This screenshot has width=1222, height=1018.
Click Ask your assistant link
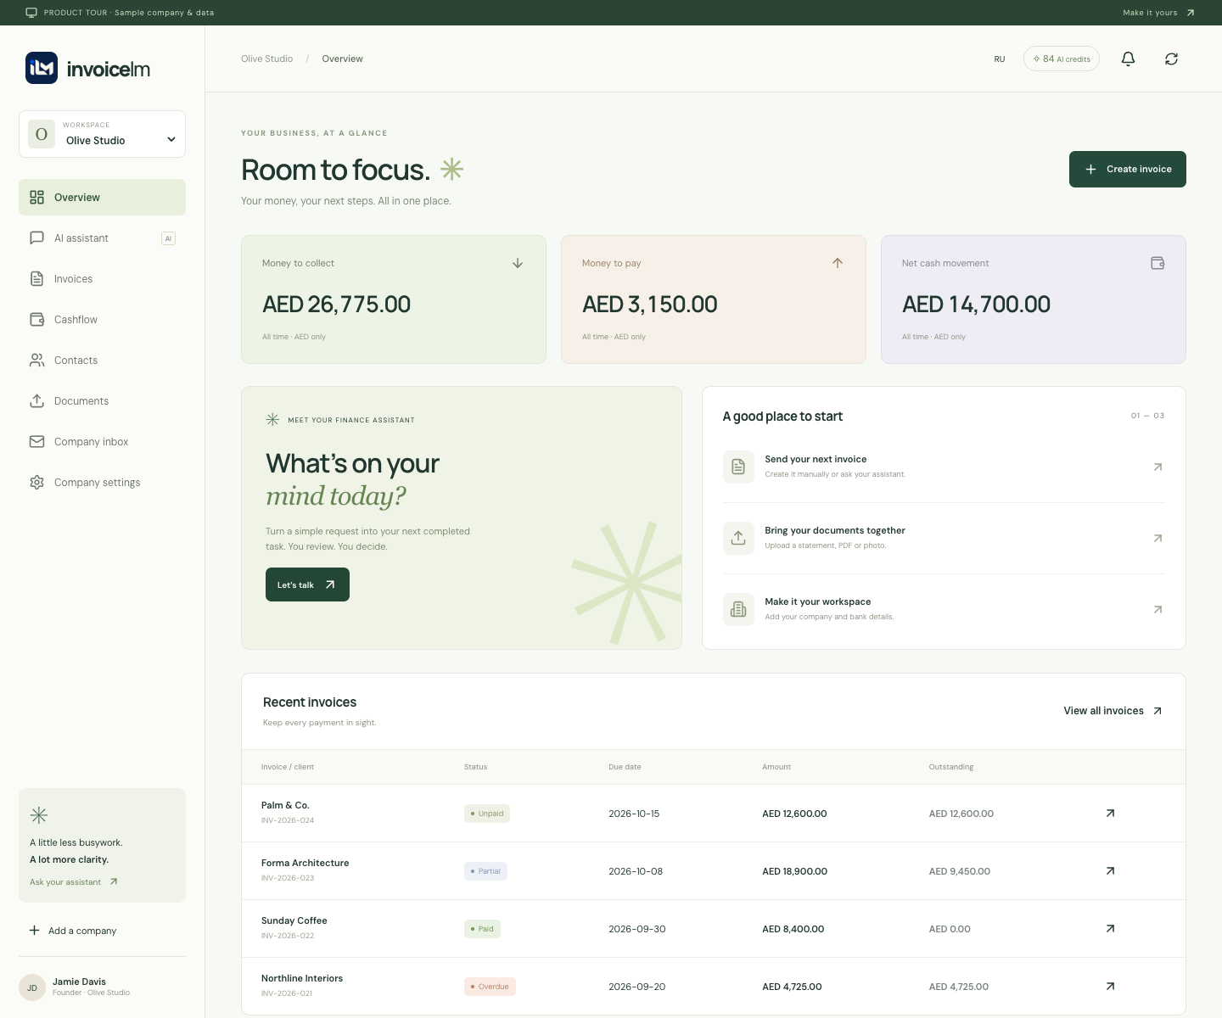pos(74,882)
